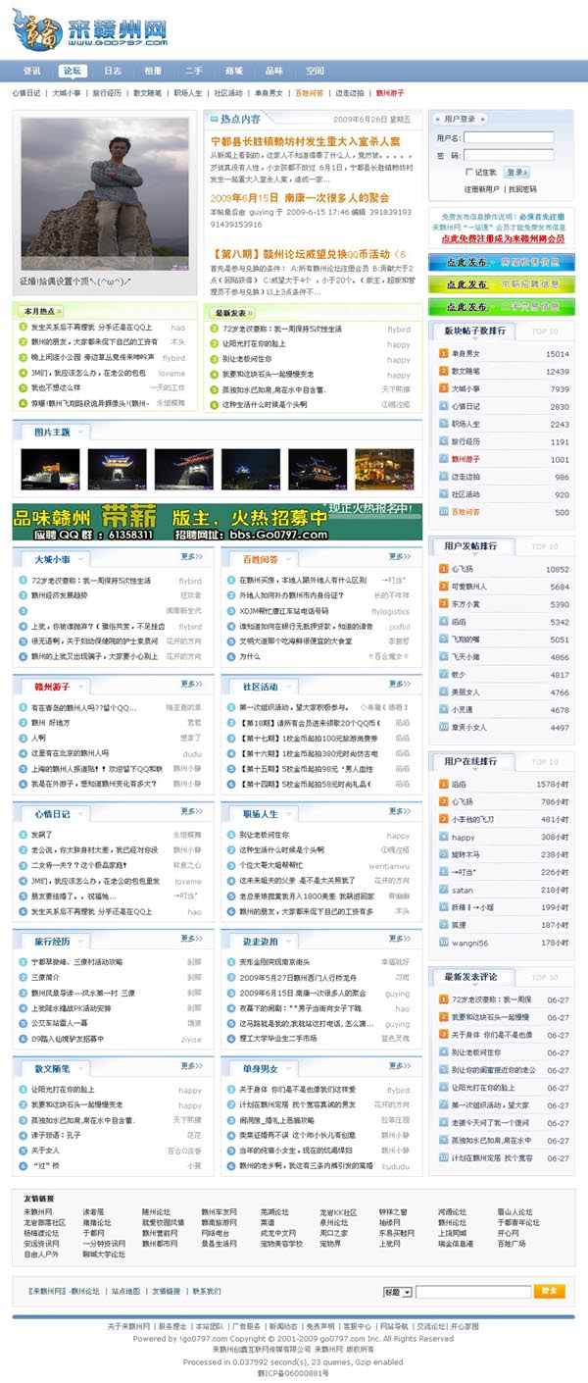Expand 更多 in the 单身男女 section
Image resolution: width=588 pixels, height=1383 pixels.
(x=399, y=1065)
